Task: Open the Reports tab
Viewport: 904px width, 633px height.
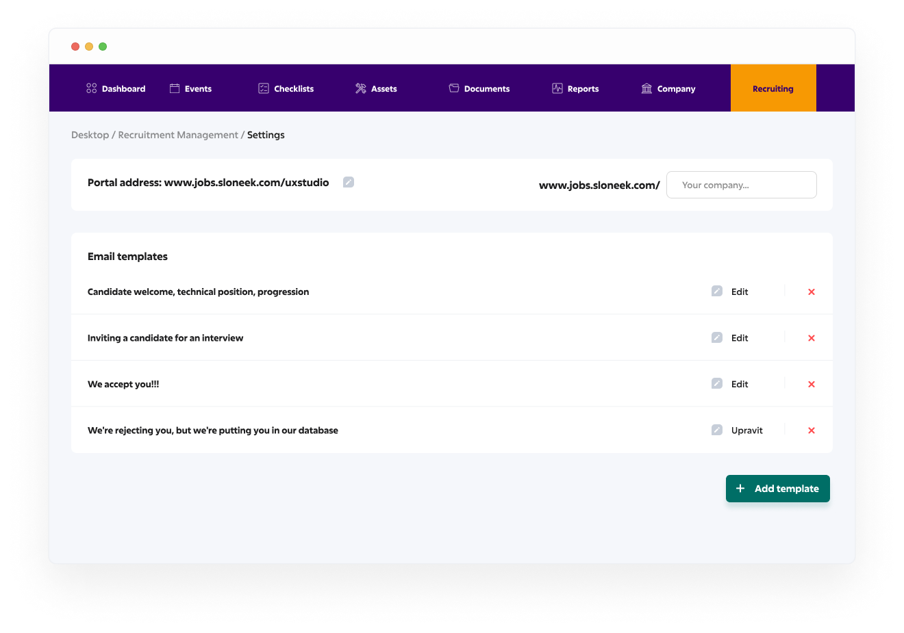Action: 575,89
